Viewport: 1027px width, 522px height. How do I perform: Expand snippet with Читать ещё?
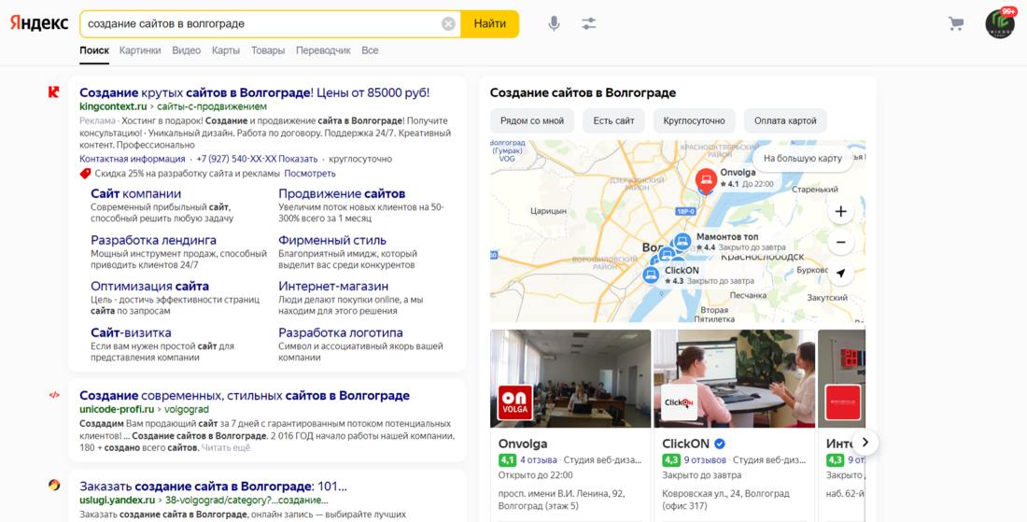(226, 448)
